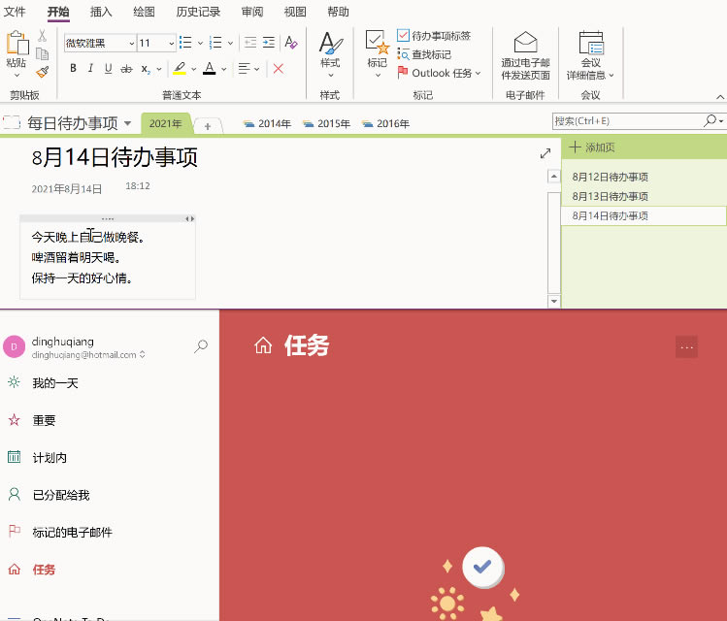This screenshot has width=727, height=621.
Task: Expand the account switcher under dinghuqiang
Action: coord(143,354)
